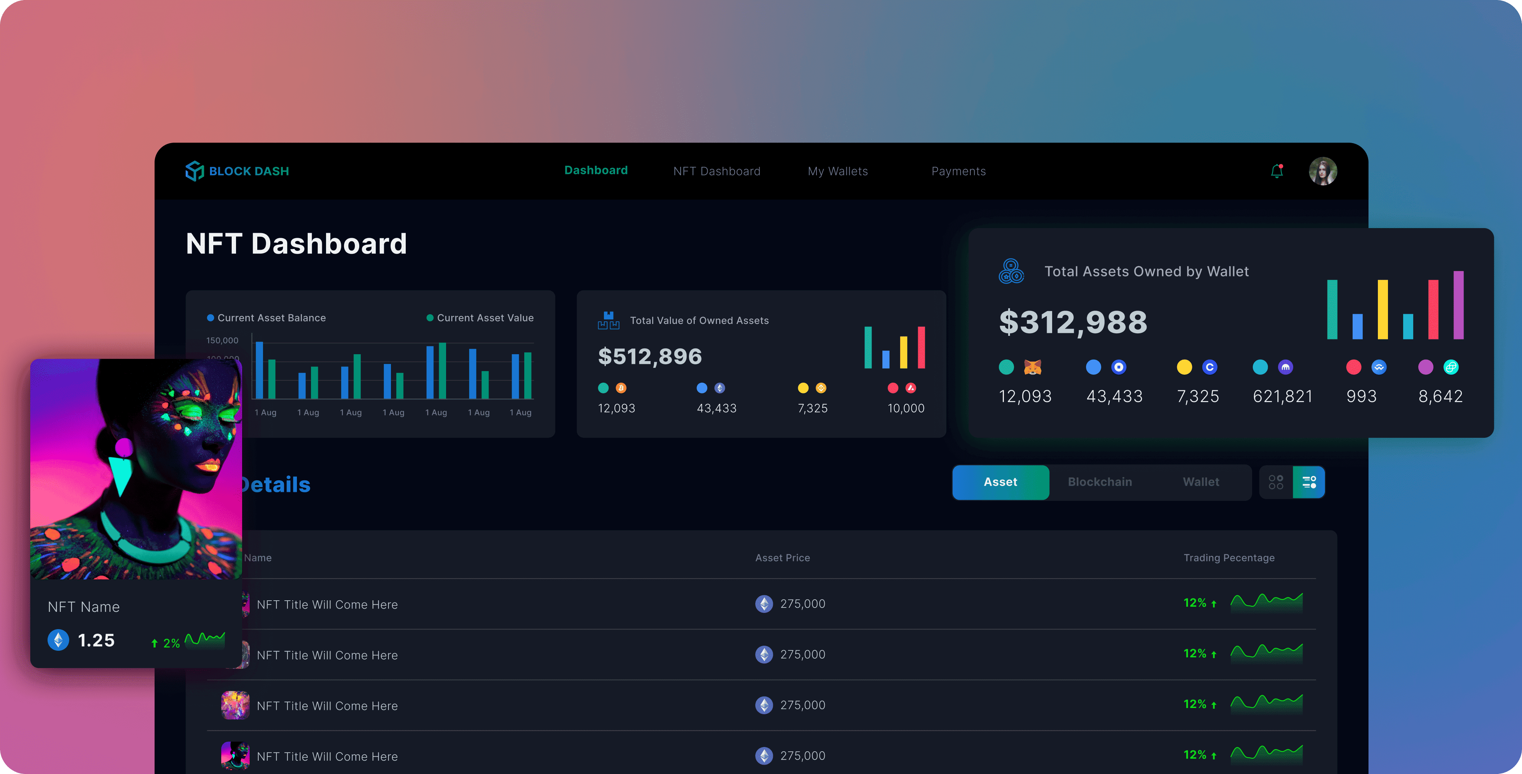The image size is (1522, 774).
Task: Click the Bitcoin icon above 12,093
Action: [x=621, y=388]
